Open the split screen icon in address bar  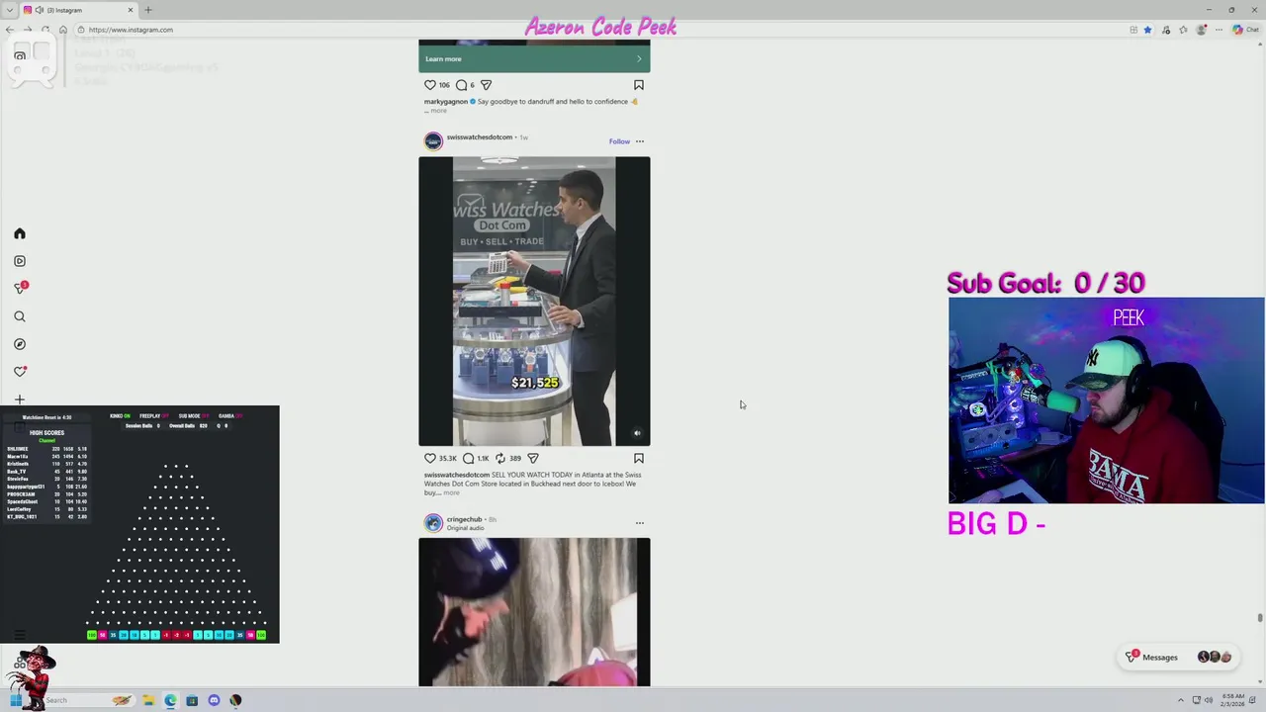click(x=1133, y=30)
